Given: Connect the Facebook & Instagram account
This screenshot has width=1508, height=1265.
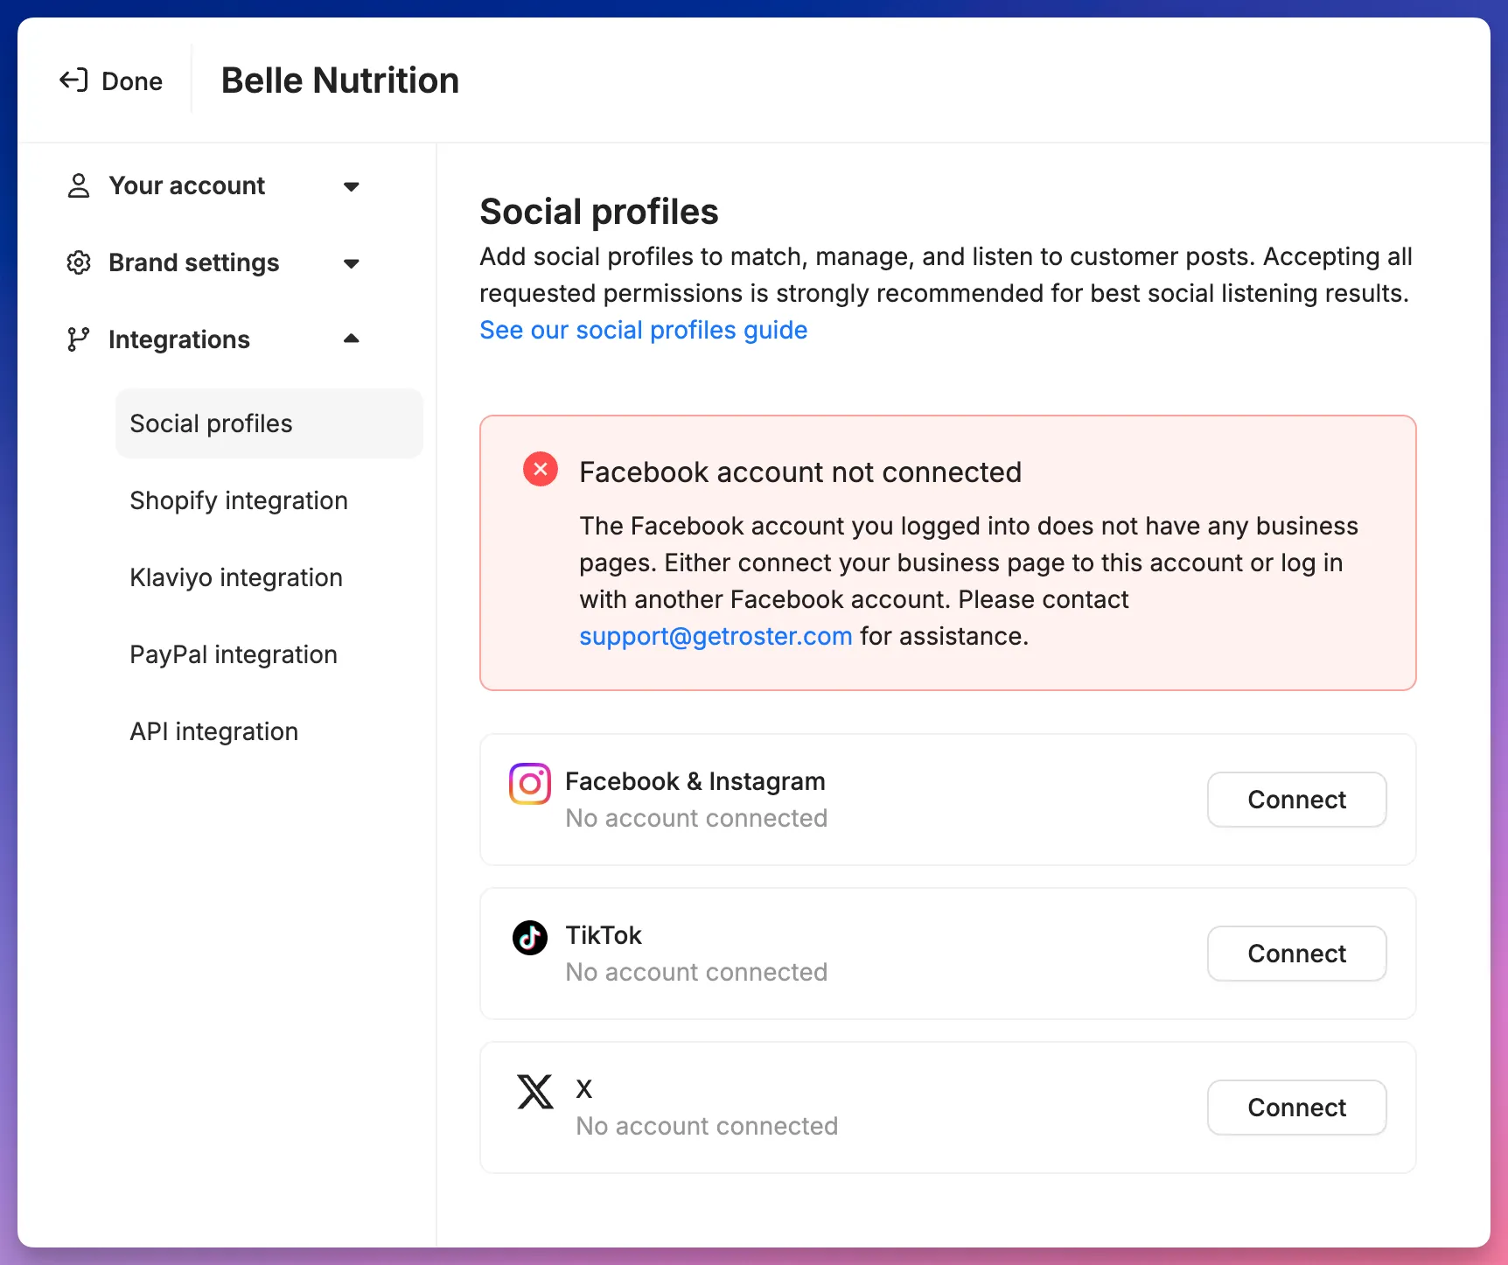Looking at the screenshot, I should [1297, 800].
